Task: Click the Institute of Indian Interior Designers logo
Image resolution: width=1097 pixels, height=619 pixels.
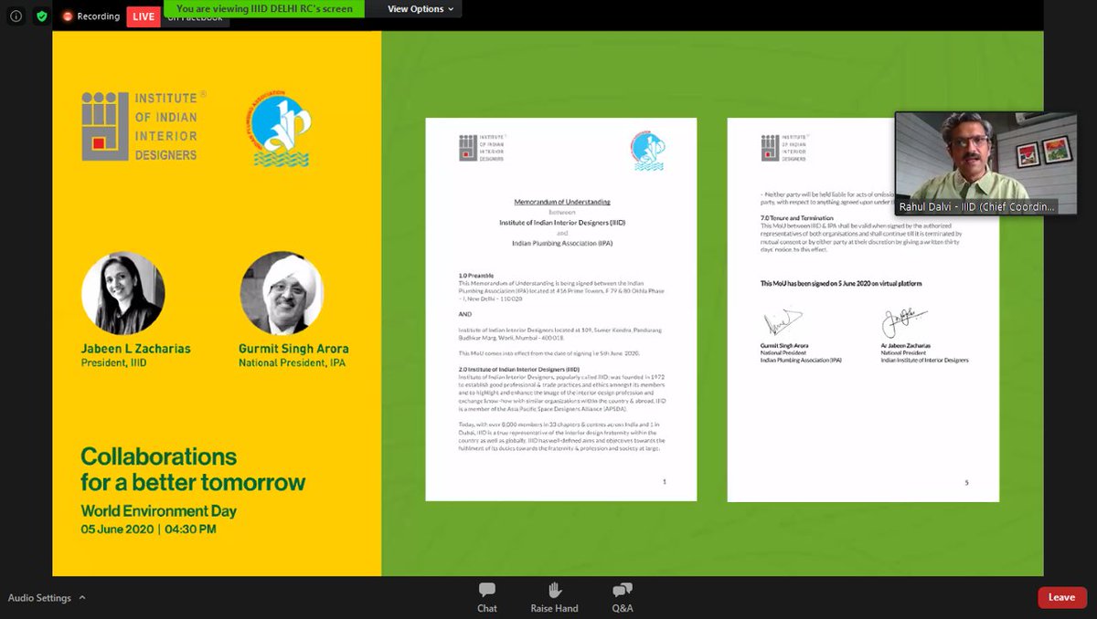Action: pos(143,126)
